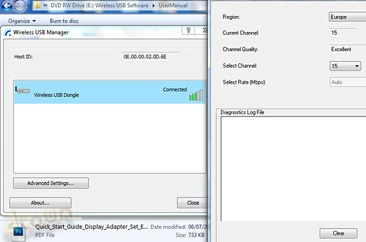Click the About... button
366x242 pixels.
point(41,203)
